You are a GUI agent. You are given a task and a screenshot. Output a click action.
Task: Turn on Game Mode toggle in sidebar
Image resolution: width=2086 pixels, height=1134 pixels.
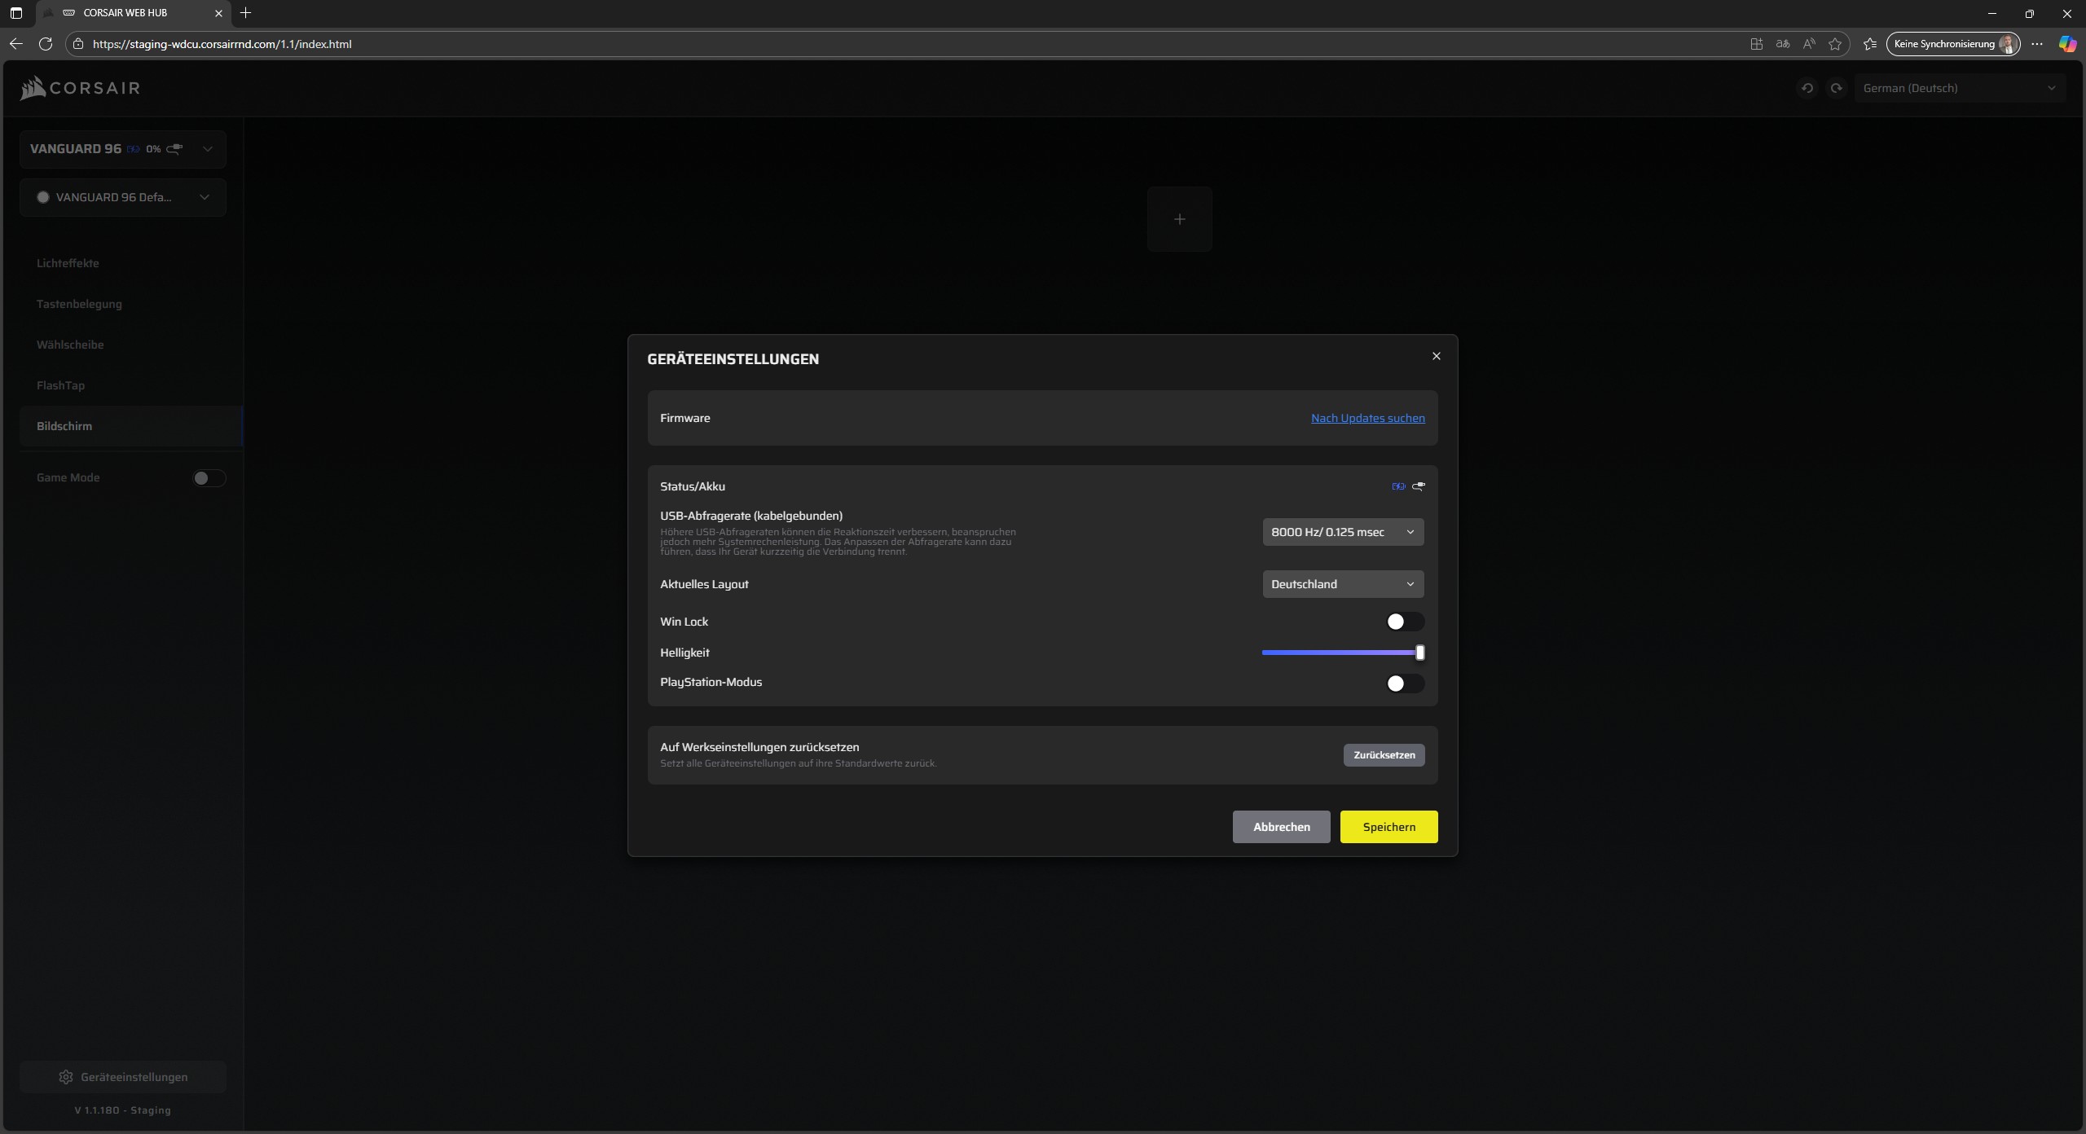209,478
